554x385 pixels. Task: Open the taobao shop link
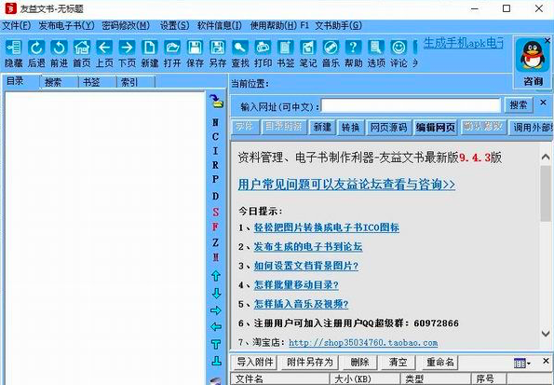[x=363, y=342]
